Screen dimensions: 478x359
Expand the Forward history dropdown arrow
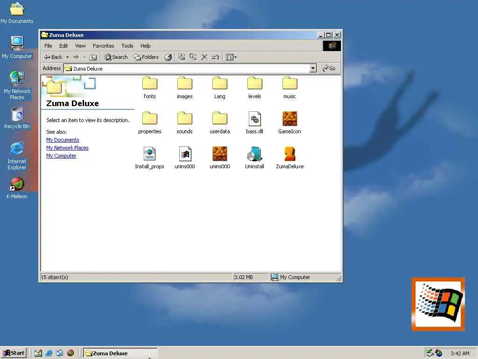coord(84,57)
